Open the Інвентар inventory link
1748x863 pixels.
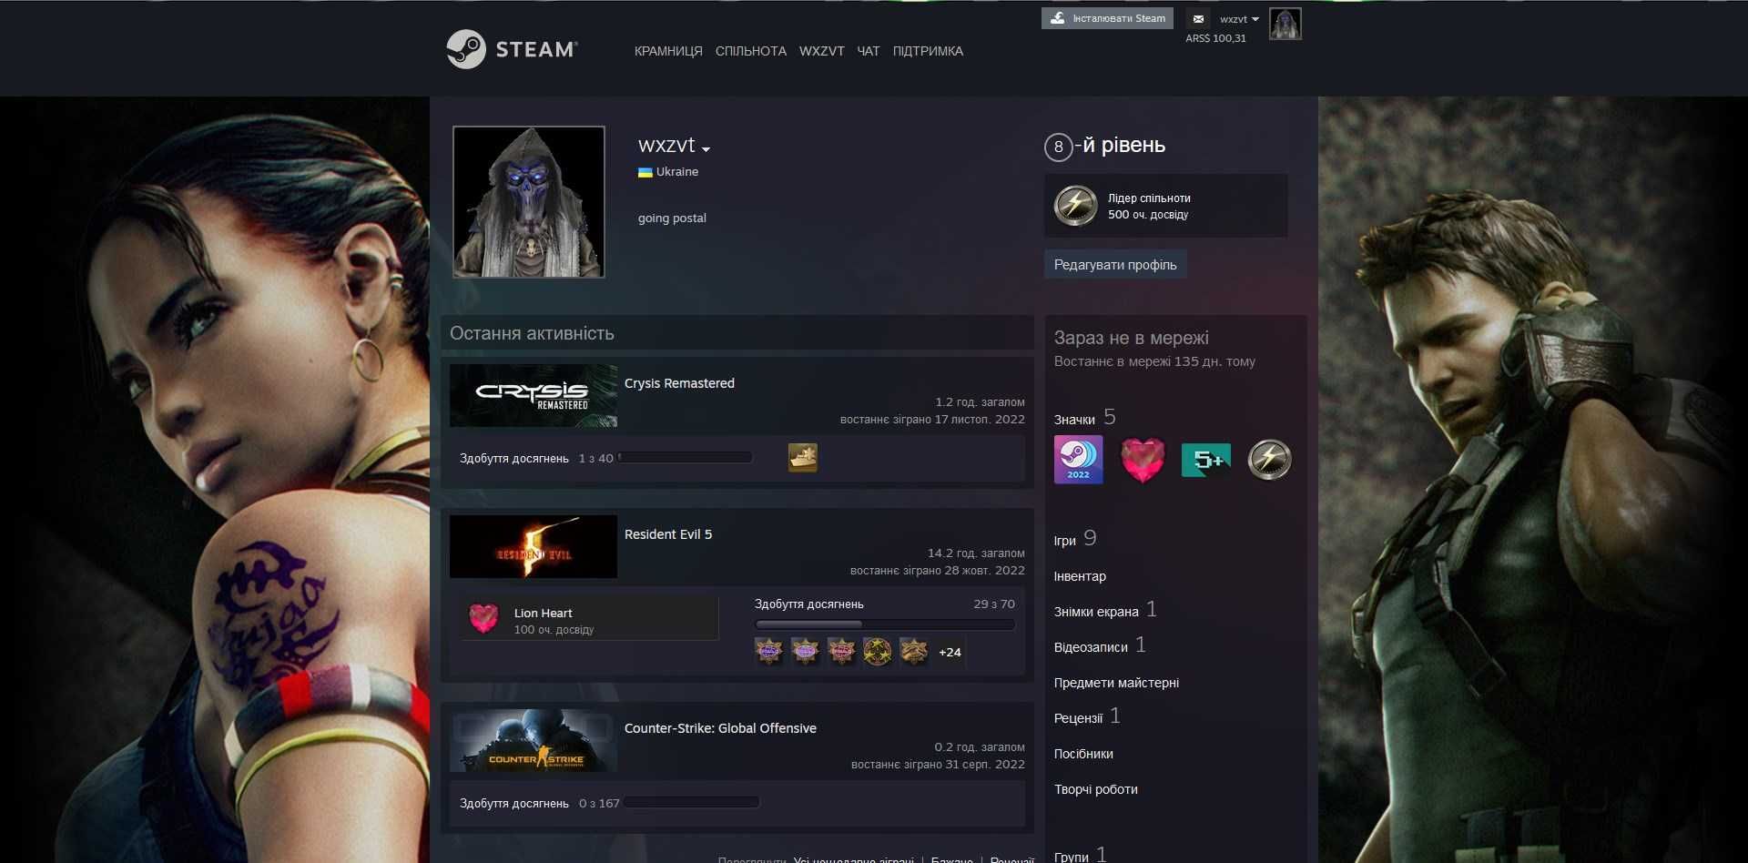tap(1080, 576)
